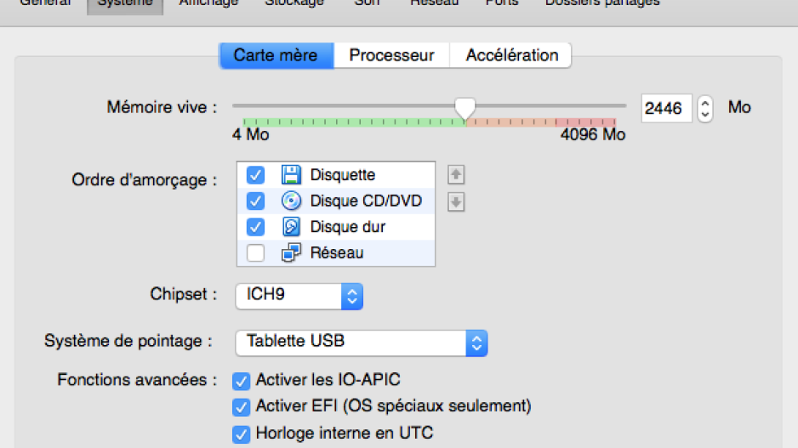Move boot item down with arrow
This screenshot has width=798, height=448.
[x=456, y=201]
